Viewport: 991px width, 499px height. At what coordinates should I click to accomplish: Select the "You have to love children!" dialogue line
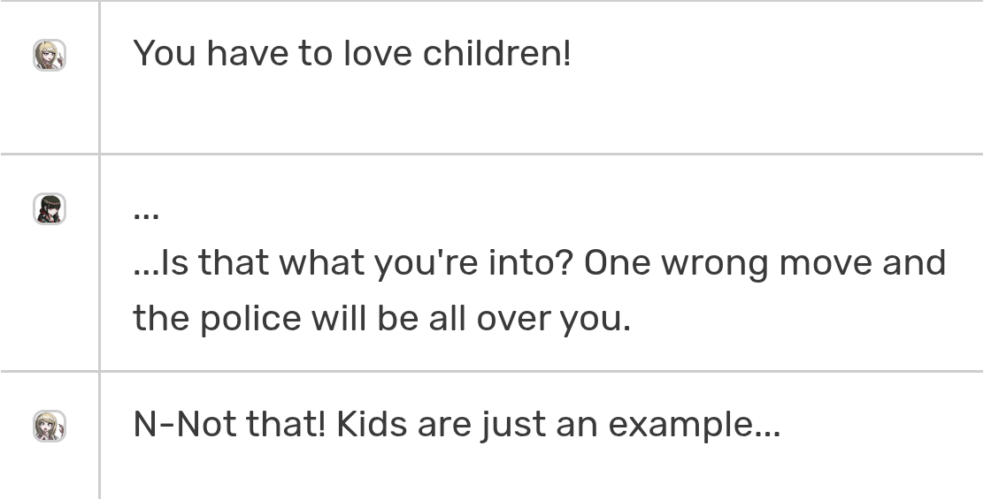[x=352, y=53]
